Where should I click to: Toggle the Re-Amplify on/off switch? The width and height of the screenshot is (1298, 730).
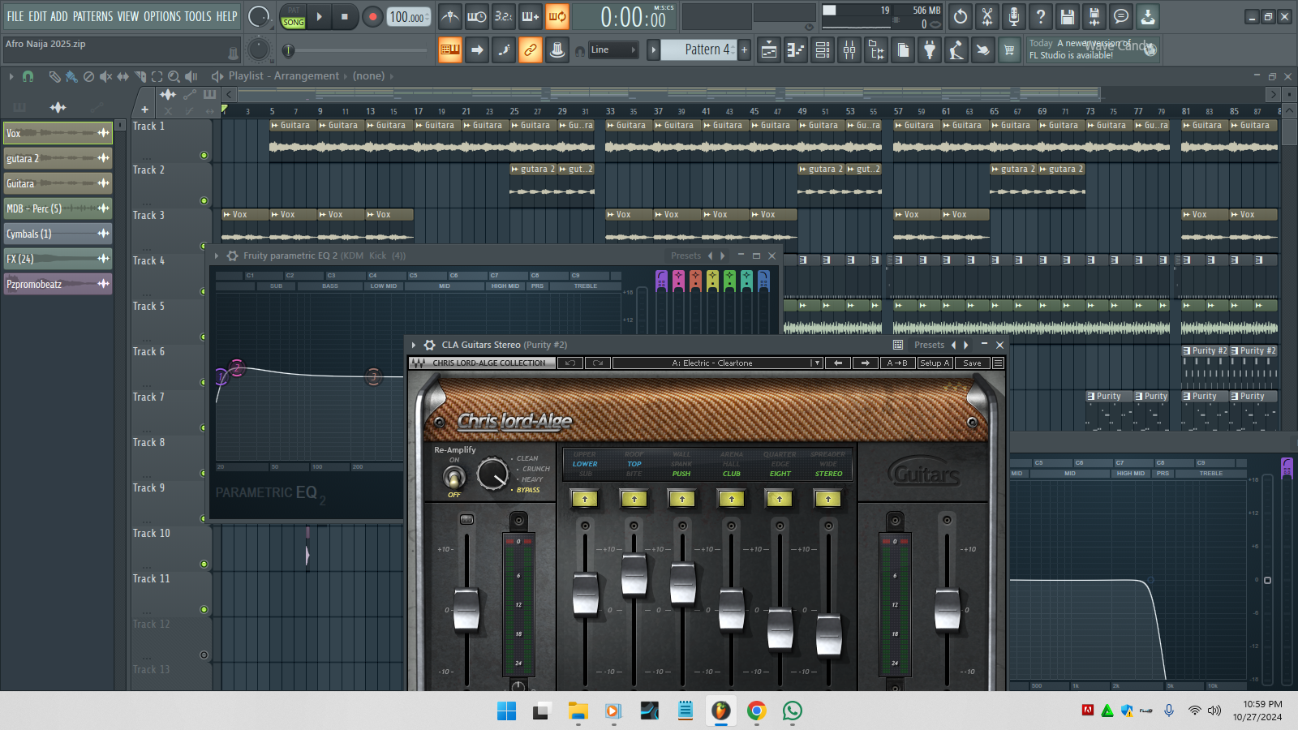click(454, 477)
